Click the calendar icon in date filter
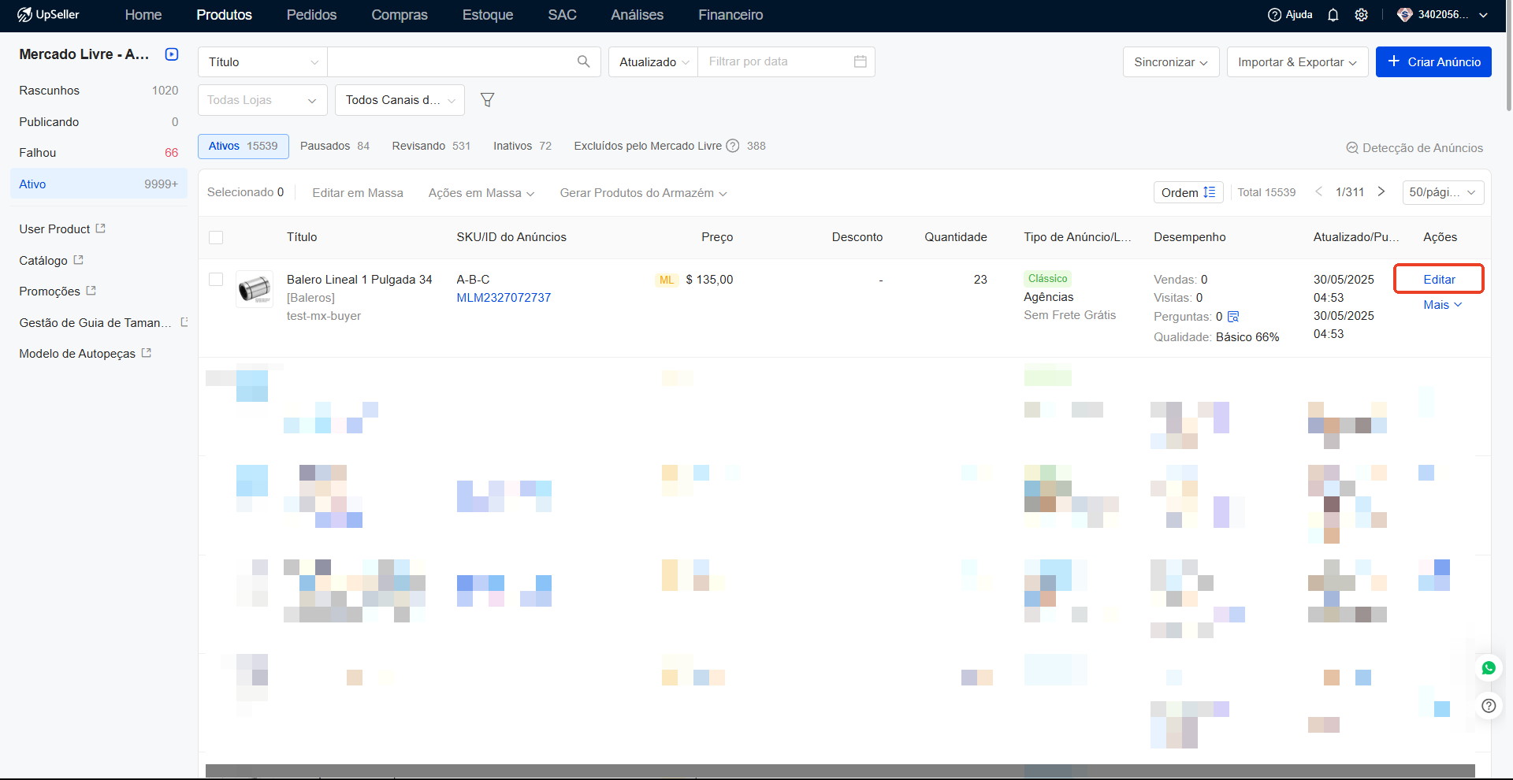The width and height of the screenshot is (1513, 780). [x=860, y=61]
